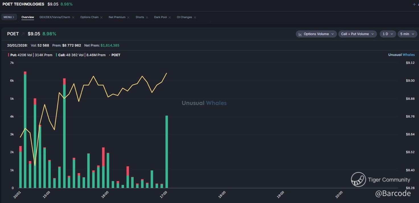
Task: Open the Net Premium tab
Action: (117, 17)
